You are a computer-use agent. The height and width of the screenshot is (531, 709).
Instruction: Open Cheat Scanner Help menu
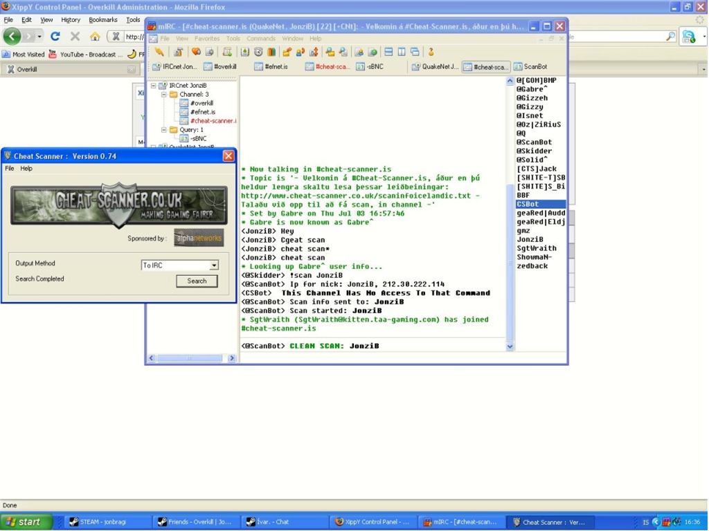click(26, 169)
